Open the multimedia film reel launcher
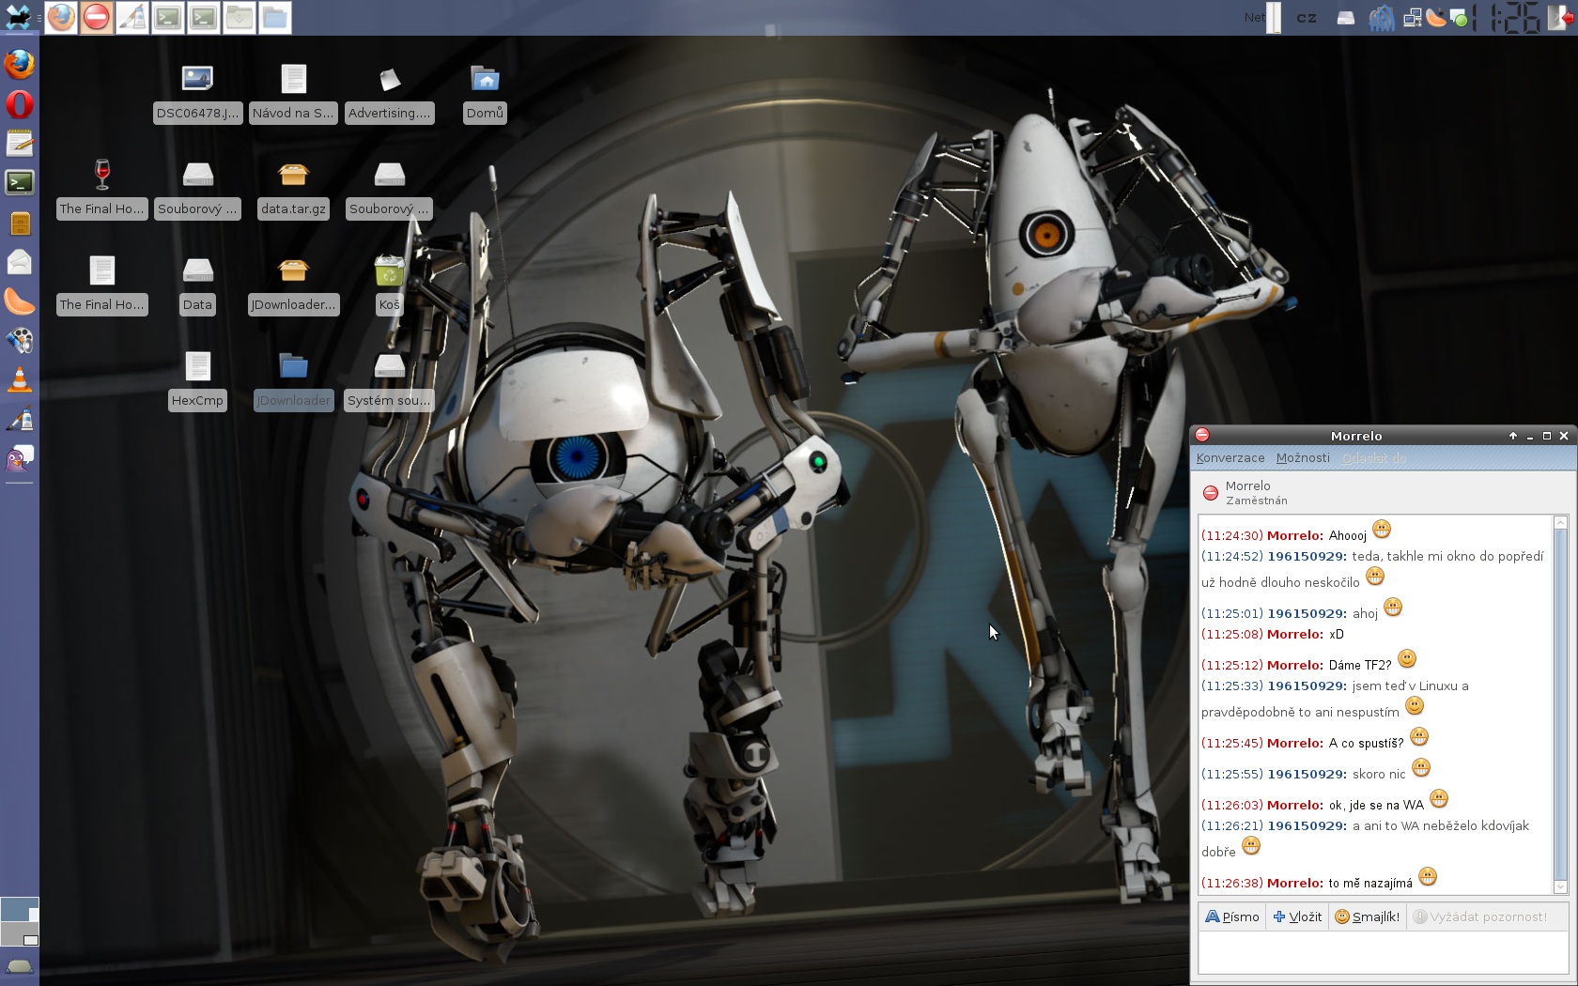 pyautogui.click(x=20, y=340)
